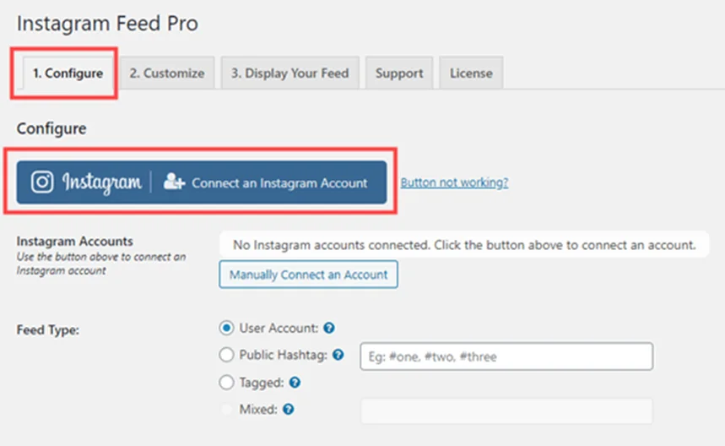
Task: Select the Tagged feed type
Action: pos(226,383)
